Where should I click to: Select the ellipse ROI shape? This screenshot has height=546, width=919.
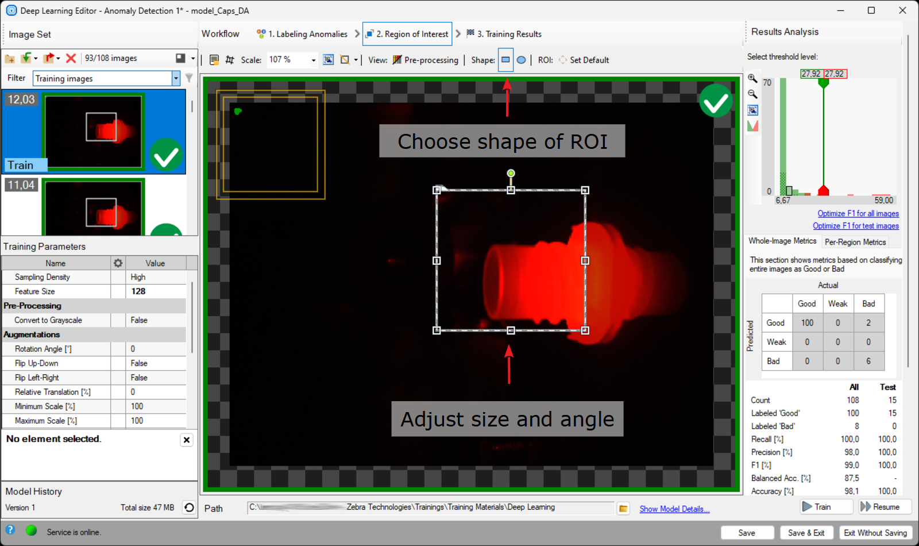click(x=521, y=60)
